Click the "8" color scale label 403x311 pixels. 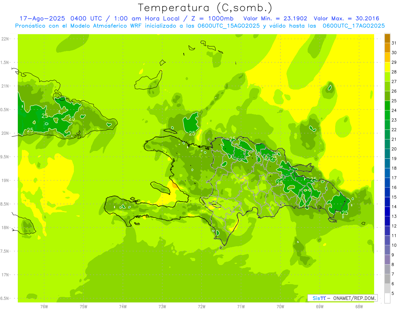[x=393, y=264]
